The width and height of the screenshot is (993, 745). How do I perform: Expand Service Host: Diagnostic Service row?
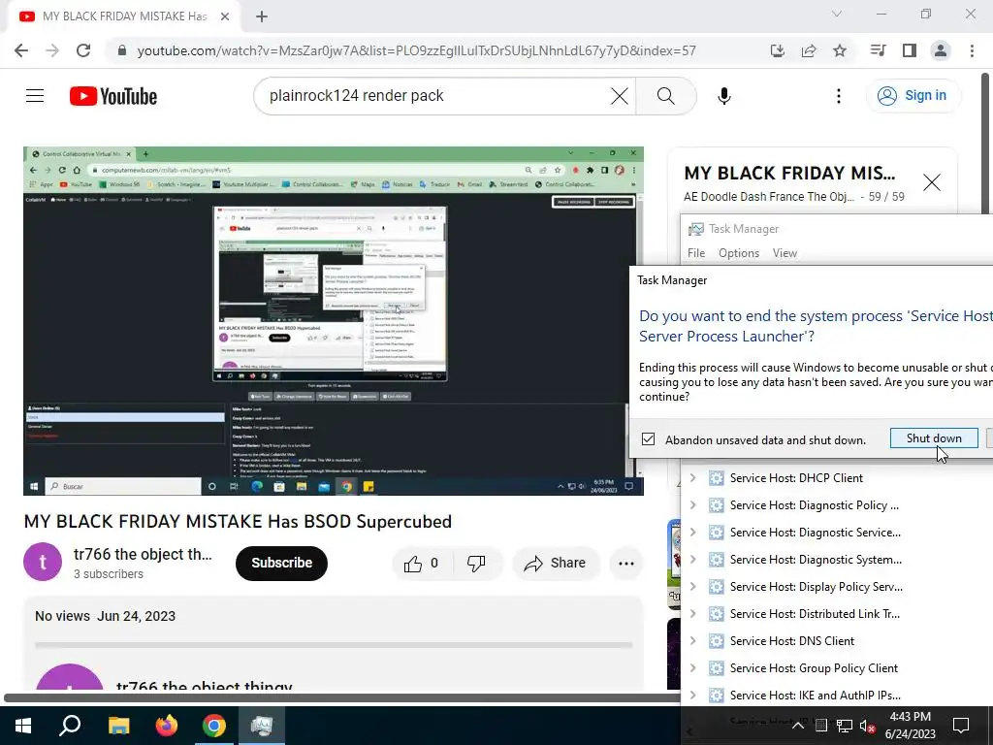pos(692,533)
